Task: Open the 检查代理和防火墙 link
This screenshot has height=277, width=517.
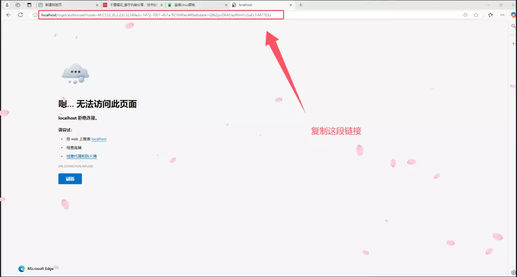Action: [82, 156]
